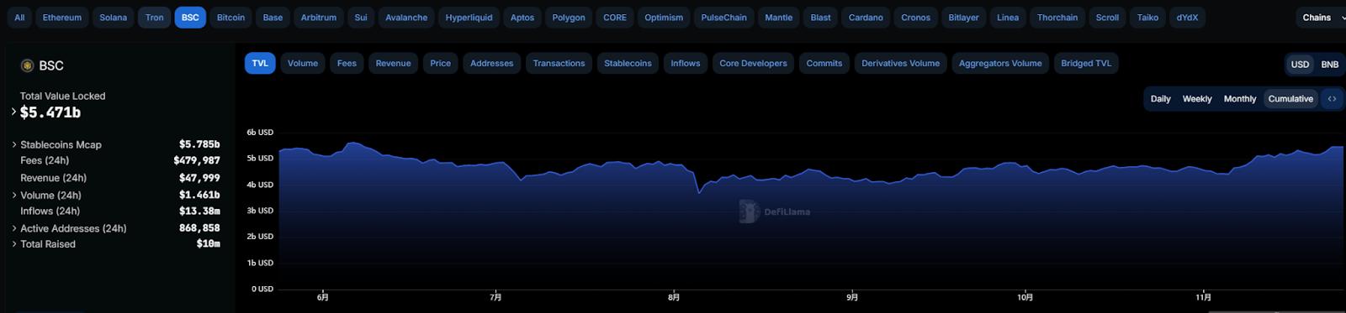1346x313 pixels.
Task: Toggle chart denomination to BNB
Action: pyautogui.click(x=1329, y=65)
